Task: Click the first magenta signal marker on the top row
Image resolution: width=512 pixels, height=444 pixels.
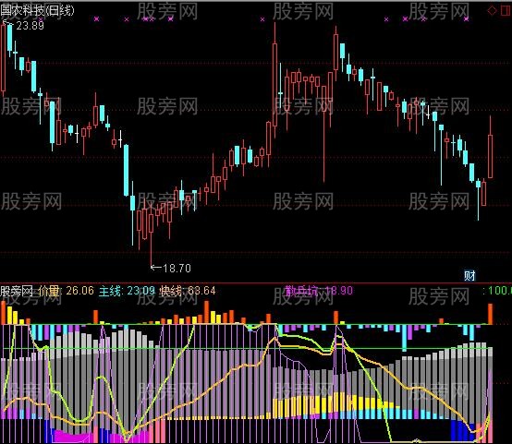Action: [96, 18]
